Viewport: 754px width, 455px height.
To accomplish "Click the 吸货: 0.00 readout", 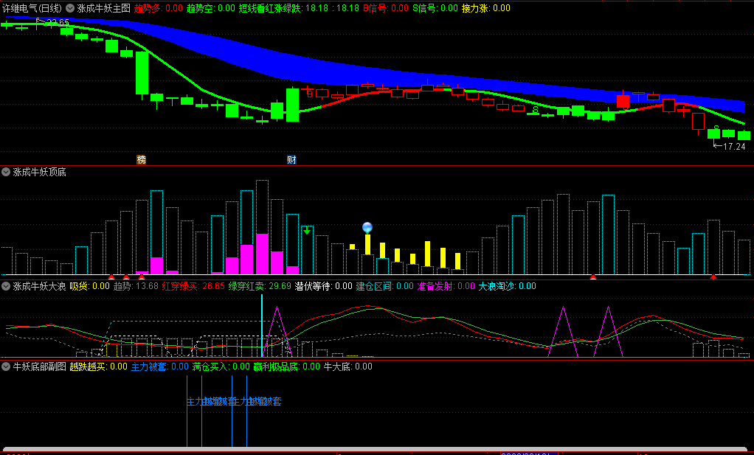I will (x=90, y=286).
